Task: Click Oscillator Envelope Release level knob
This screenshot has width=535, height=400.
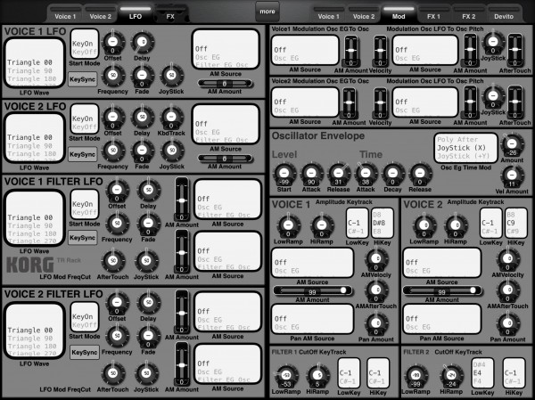Action: [339, 174]
